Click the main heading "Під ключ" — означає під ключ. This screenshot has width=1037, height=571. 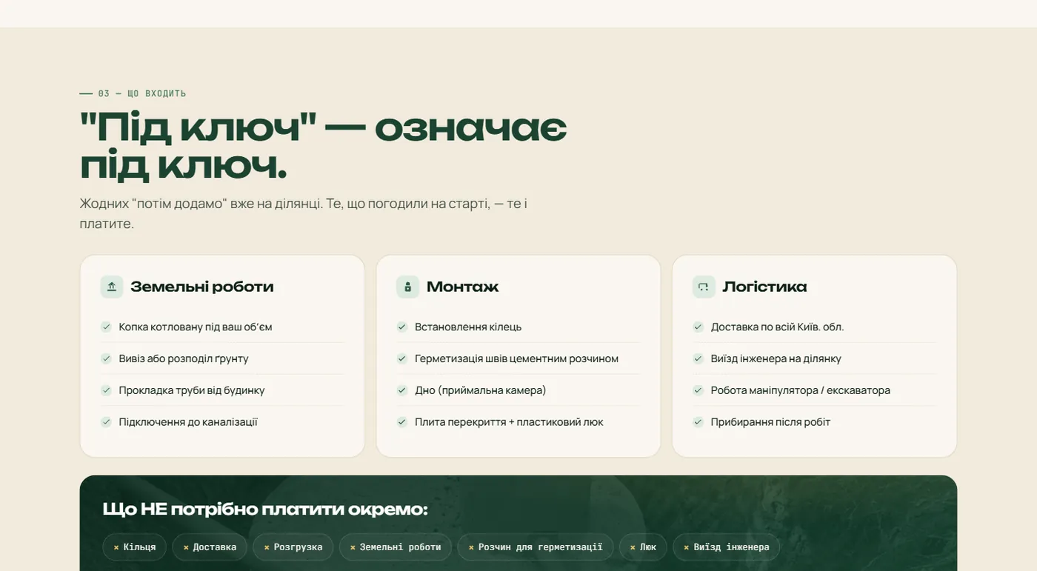click(324, 147)
